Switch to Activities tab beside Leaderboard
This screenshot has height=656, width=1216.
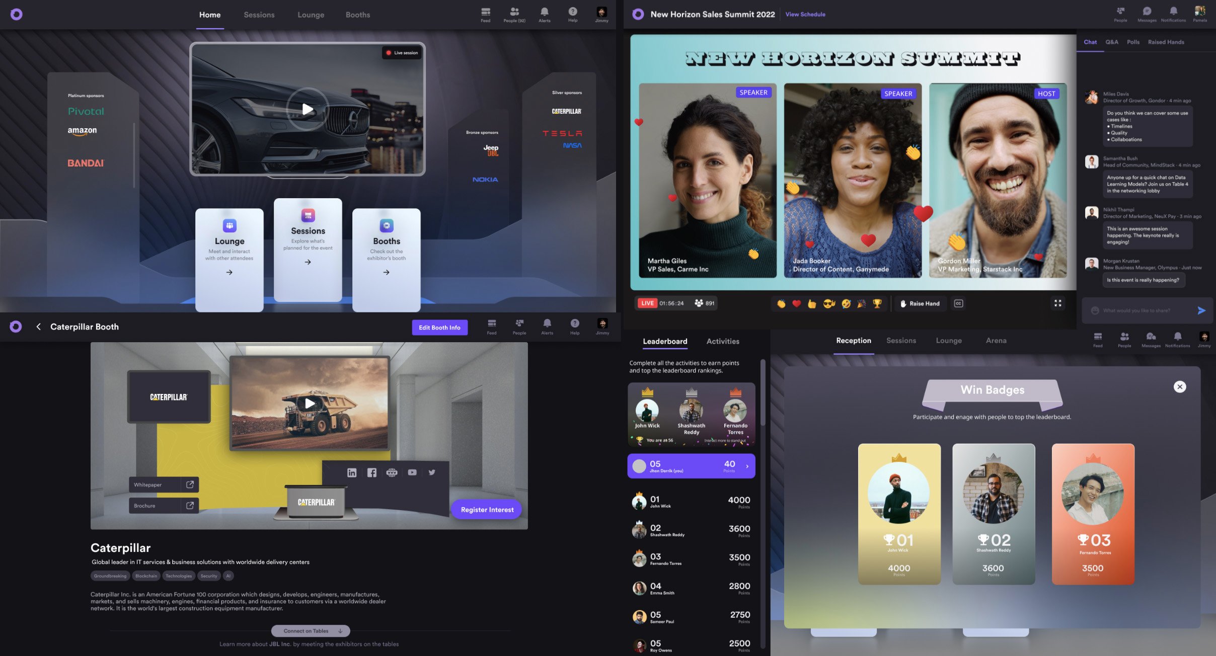(723, 341)
